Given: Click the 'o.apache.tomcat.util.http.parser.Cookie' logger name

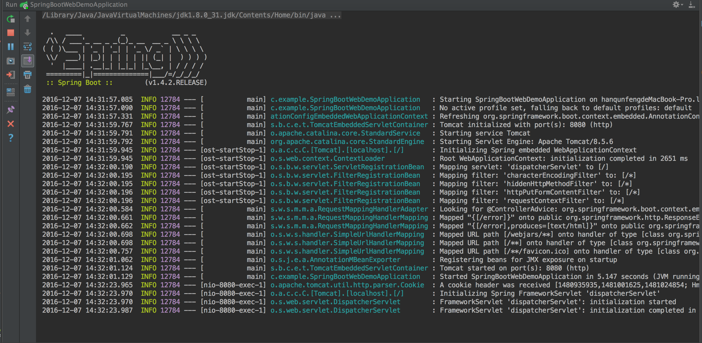Looking at the screenshot, I should pos(347,285).
